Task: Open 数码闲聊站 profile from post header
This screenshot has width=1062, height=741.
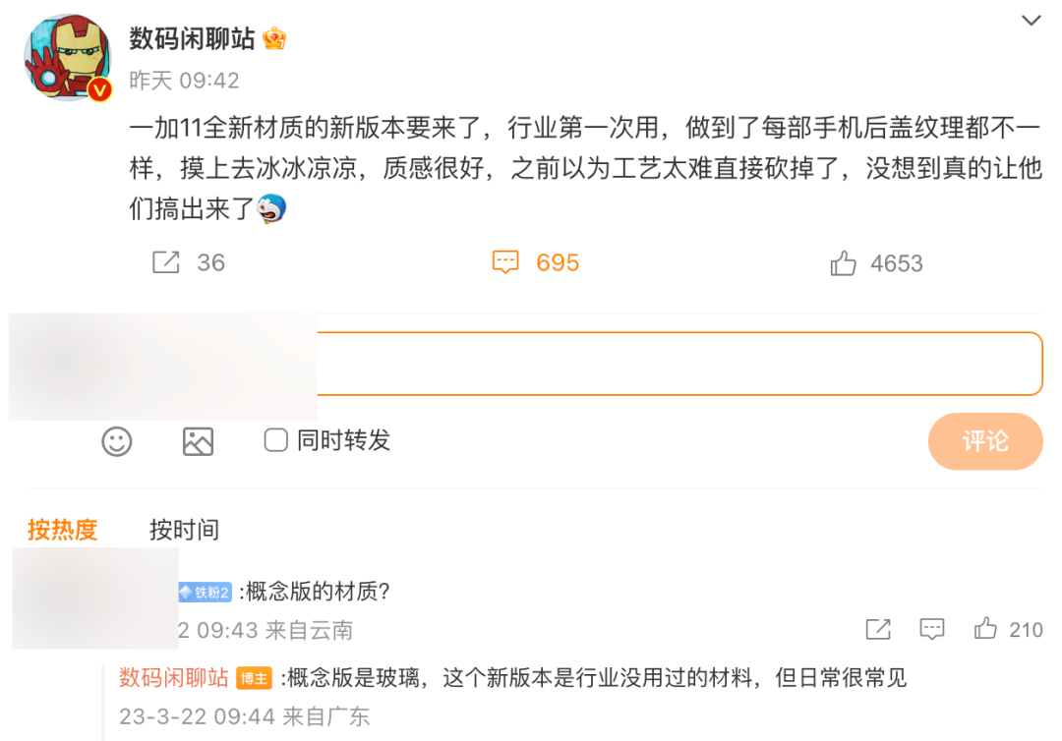Action: click(192, 38)
